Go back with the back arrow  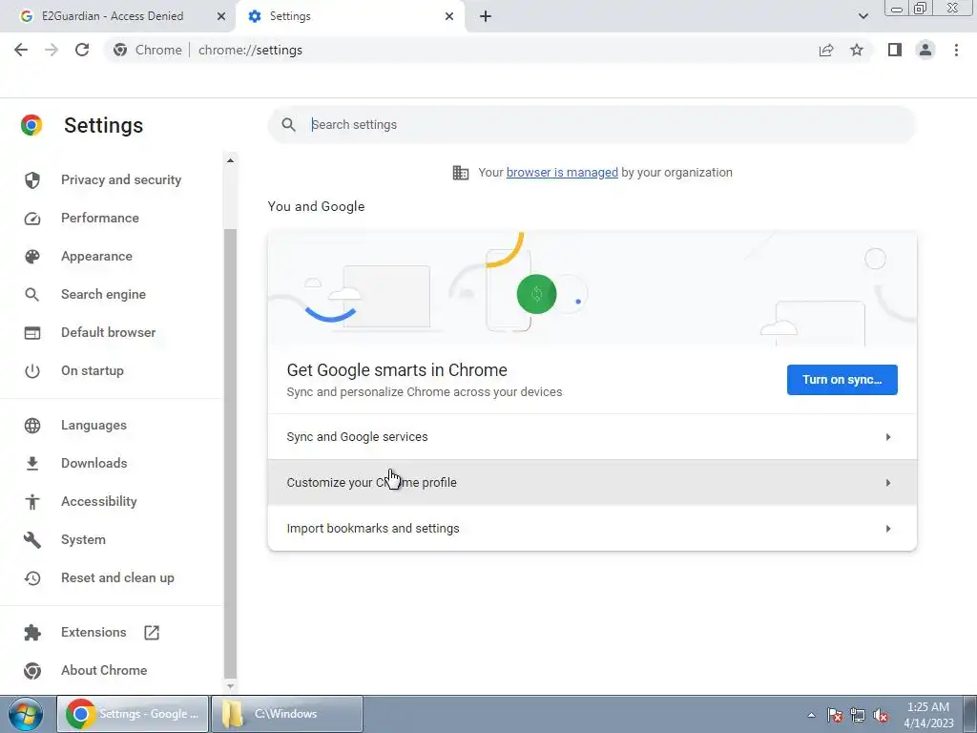tap(21, 50)
